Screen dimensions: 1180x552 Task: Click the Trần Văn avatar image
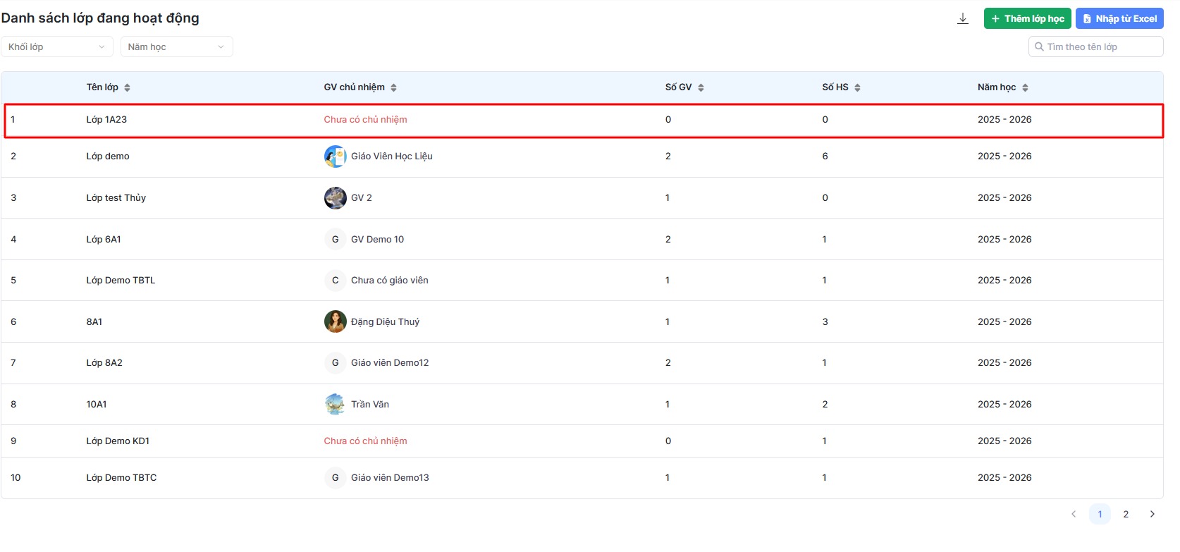(x=335, y=404)
